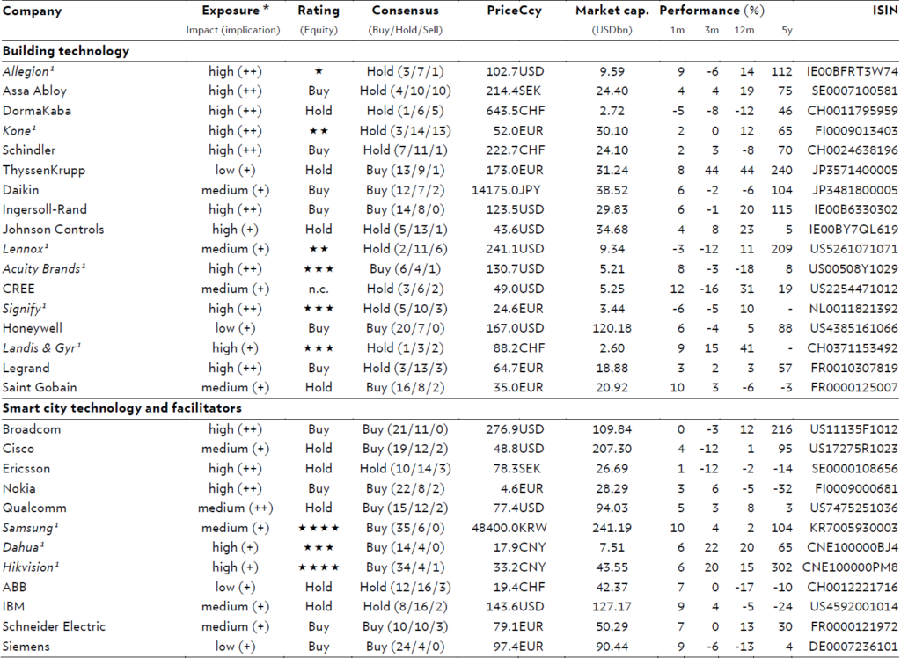Click the Ingersoll-Rand company name

44,209
